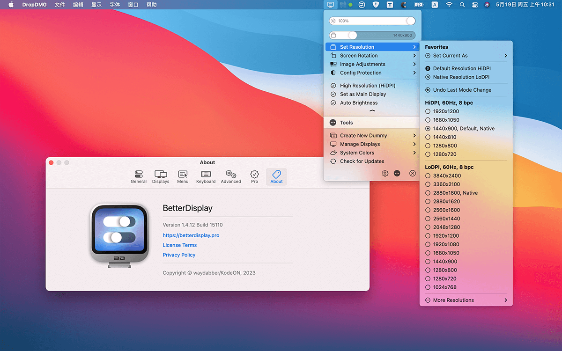Expand the Image Adjustments submenu
The width and height of the screenshot is (562, 351).
[372, 64]
